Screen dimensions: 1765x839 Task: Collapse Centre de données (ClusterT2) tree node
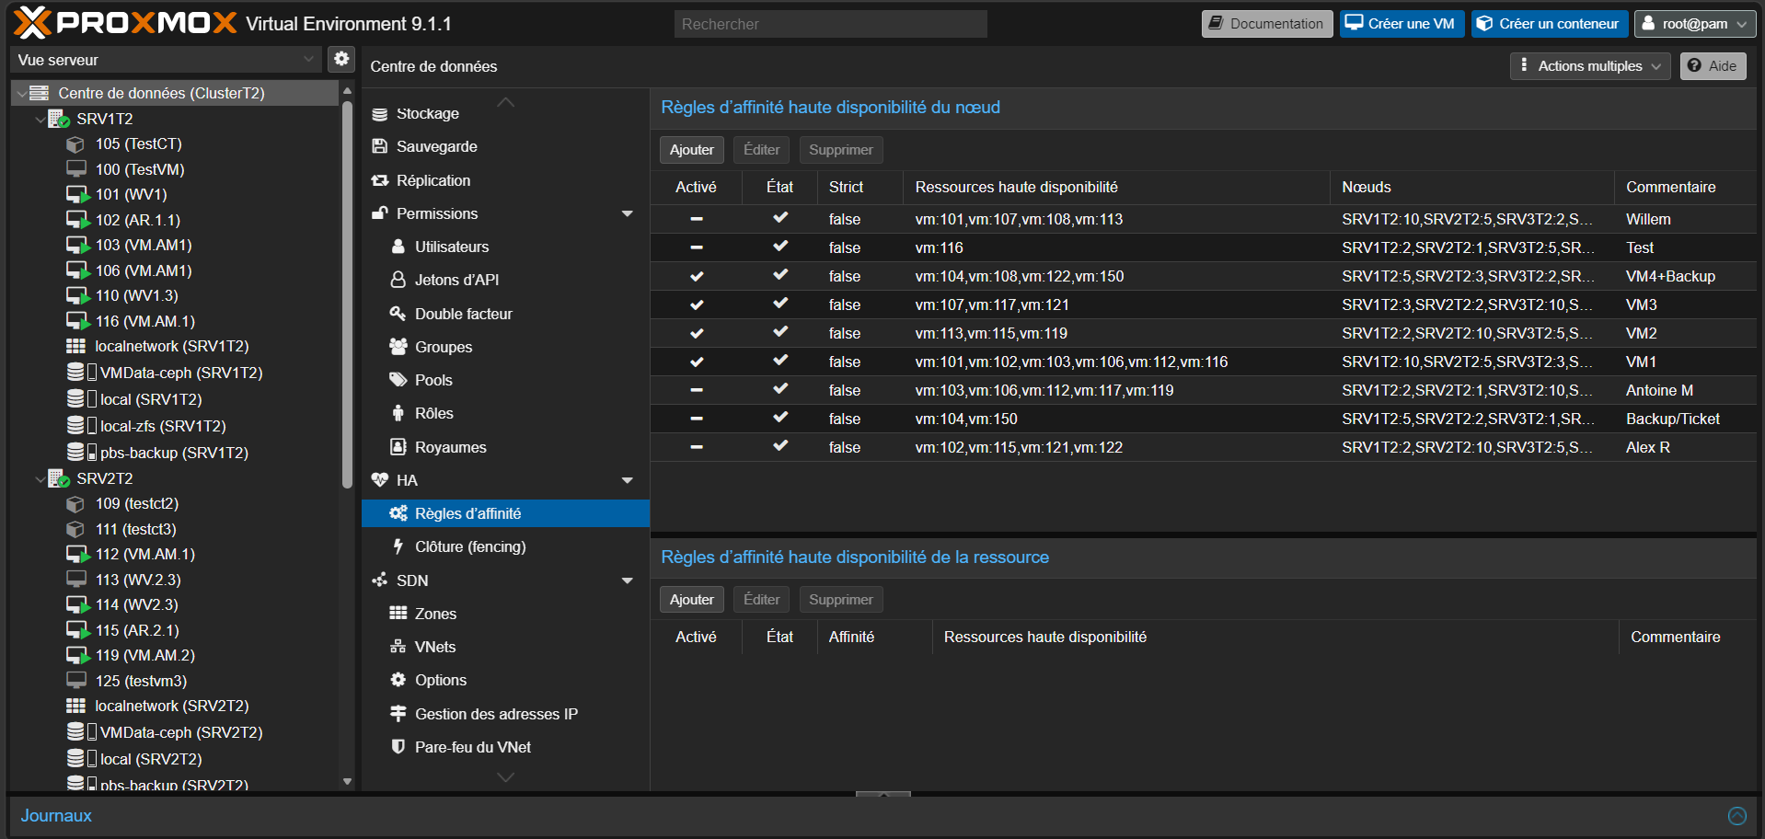point(21,94)
